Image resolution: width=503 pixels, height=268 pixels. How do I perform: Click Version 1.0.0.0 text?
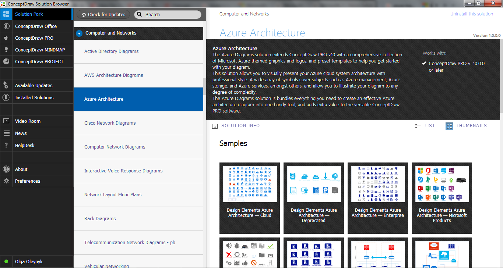click(x=487, y=36)
